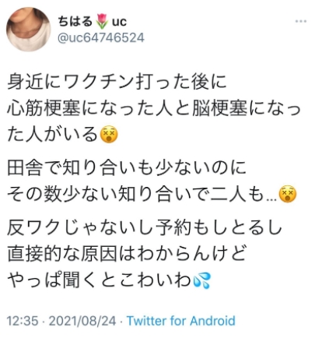322x338 pixels.
Task: Click the 12:35 timestamp
Action: [23, 321]
